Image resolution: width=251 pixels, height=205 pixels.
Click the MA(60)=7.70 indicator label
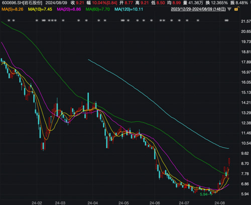pyautogui.click(x=98, y=9)
